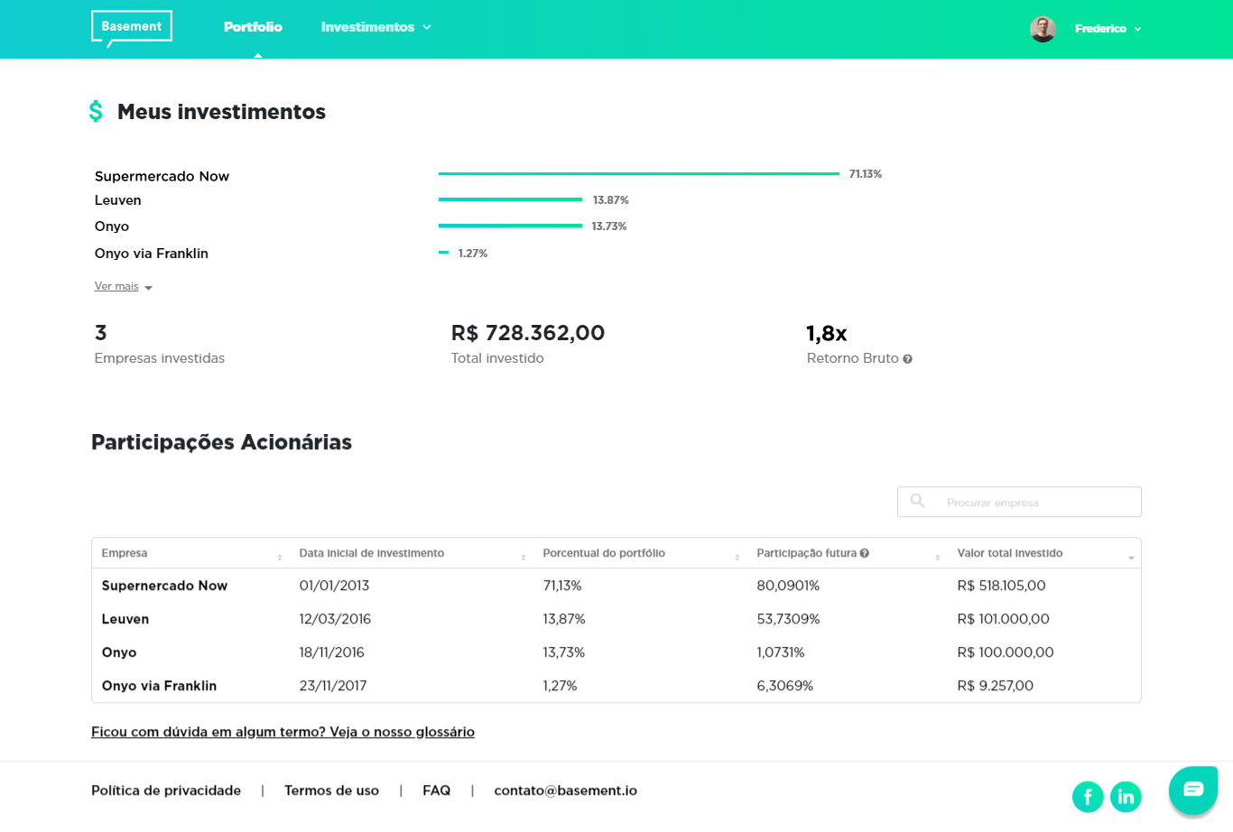Screen dimensions: 1233x832
Task: Open Política de privacidade
Action: click(166, 790)
